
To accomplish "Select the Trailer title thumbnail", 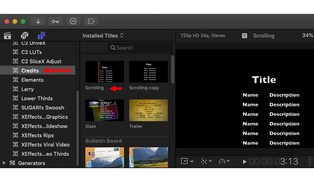I will [x=148, y=110].
